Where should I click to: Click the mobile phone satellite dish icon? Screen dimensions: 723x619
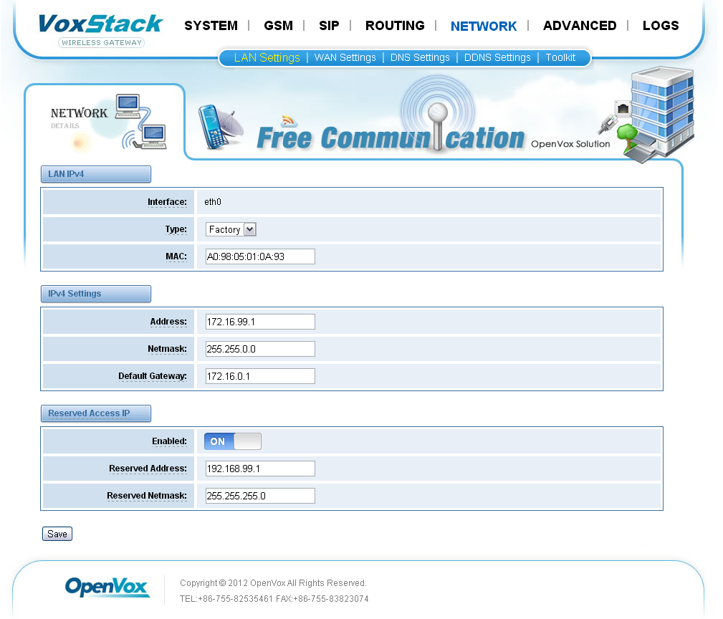coord(221,128)
